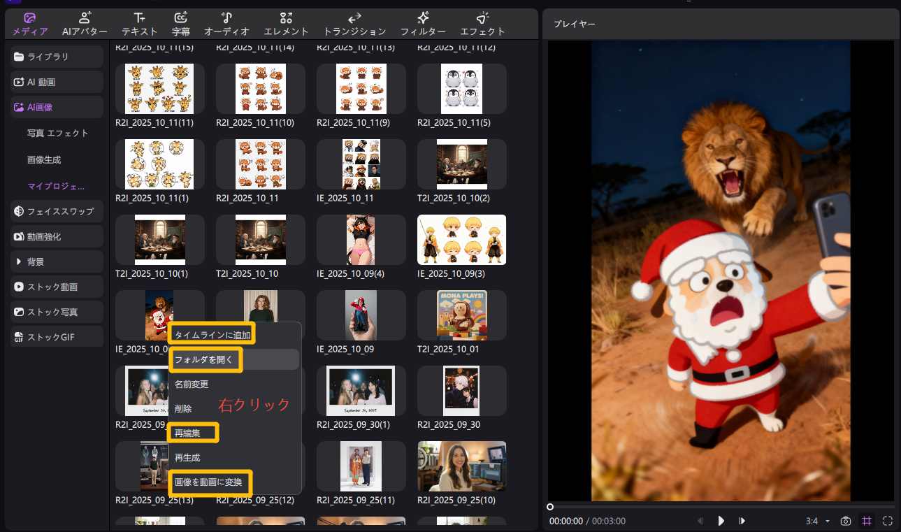Click 再編集 in the context menu
Screen dimensions: 901x532
(x=194, y=433)
